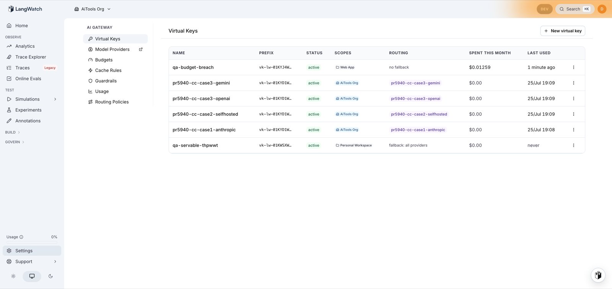Open actions menu for pr5940-cc-case3-openai
The image size is (612, 289).
point(573,99)
